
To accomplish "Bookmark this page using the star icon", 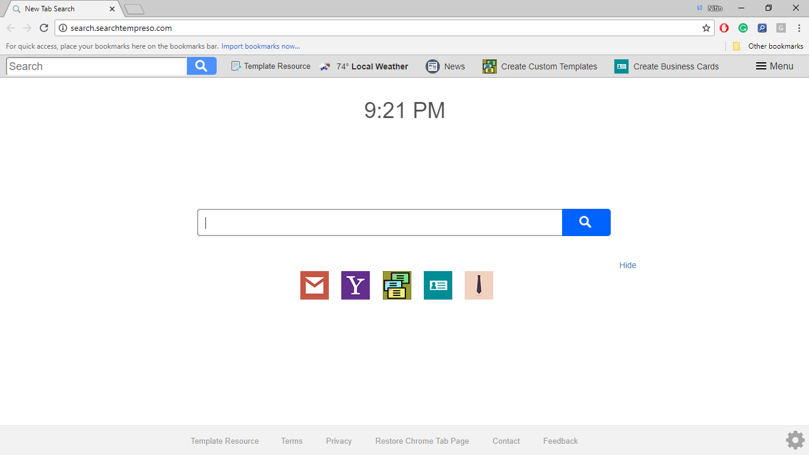I will [706, 27].
